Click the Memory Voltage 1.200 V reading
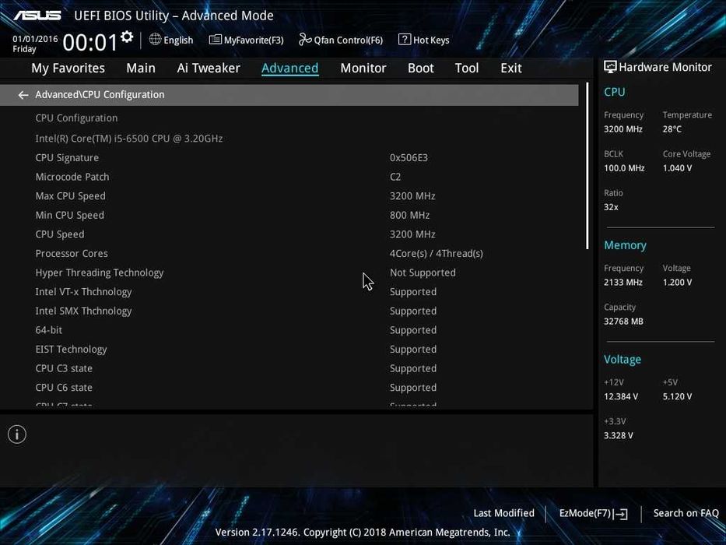This screenshot has width=726, height=545. 677,282
